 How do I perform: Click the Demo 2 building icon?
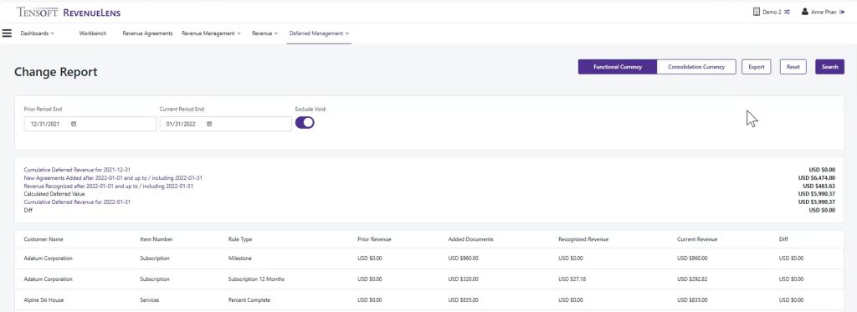(x=757, y=12)
